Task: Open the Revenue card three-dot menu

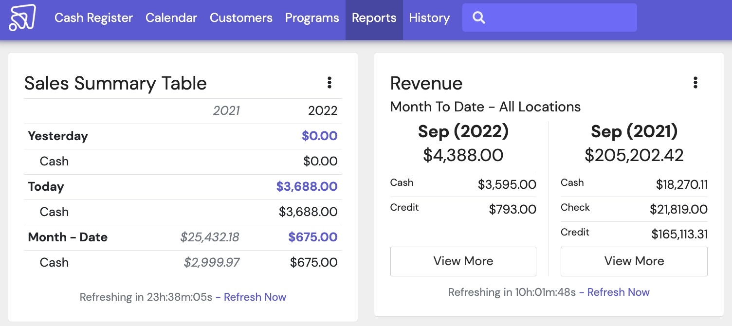Action: 695,83
